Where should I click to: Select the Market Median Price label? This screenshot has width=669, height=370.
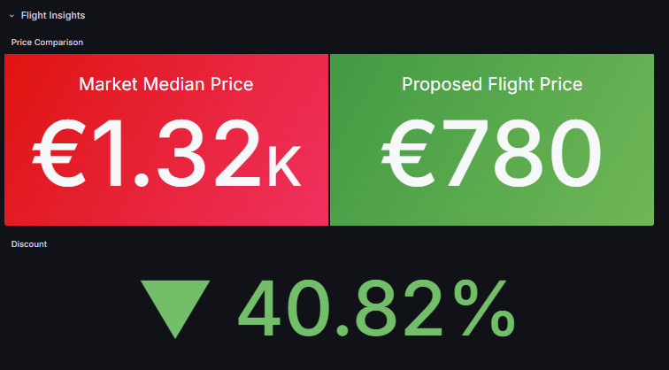(x=166, y=84)
